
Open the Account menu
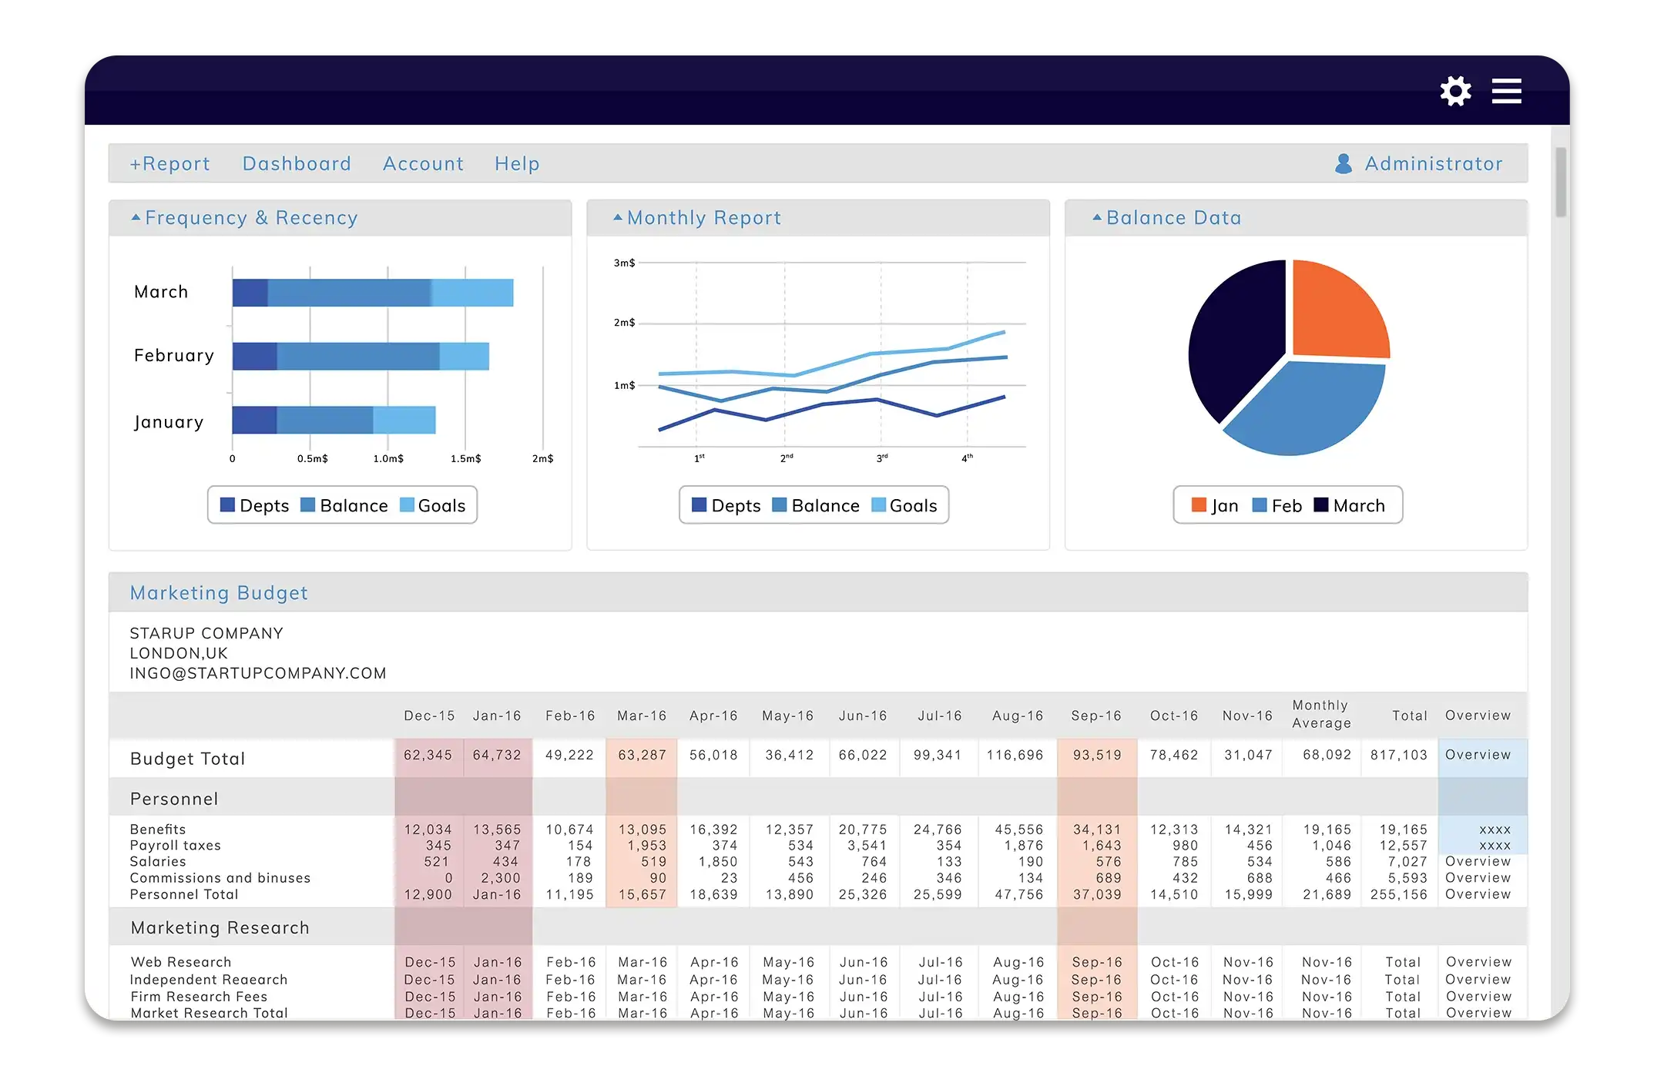(423, 163)
